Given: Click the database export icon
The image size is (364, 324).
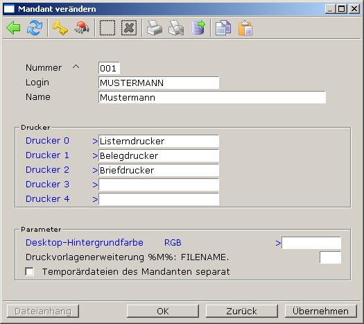Looking at the screenshot, I should (198, 28).
